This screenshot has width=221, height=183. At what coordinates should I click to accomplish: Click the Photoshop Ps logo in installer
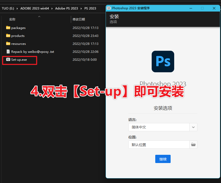click(163, 62)
